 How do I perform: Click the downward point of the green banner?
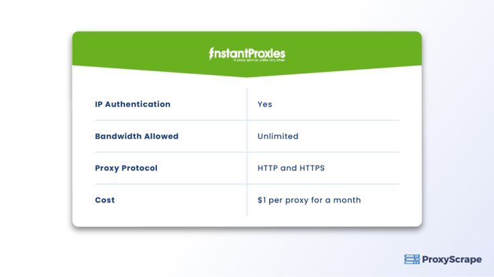[x=247, y=75]
